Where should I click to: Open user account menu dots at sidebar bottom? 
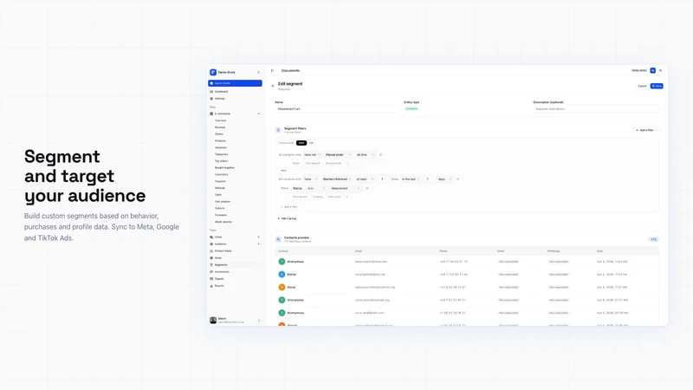point(258,320)
